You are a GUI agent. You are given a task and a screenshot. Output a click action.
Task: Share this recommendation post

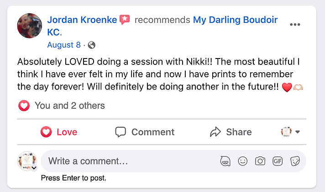[231, 132]
